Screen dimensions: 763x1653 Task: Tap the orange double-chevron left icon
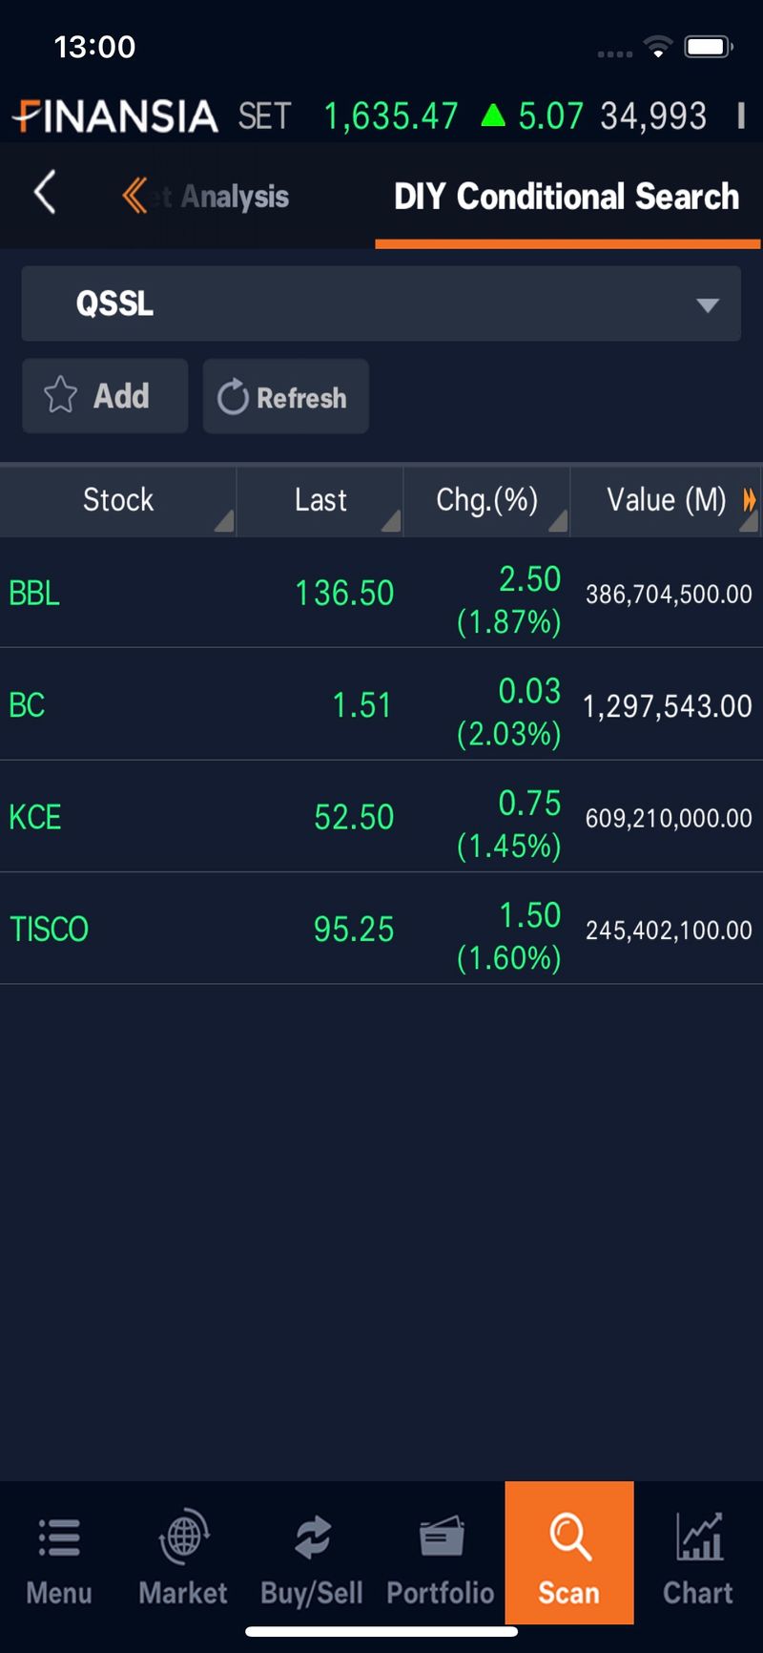coord(134,196)
